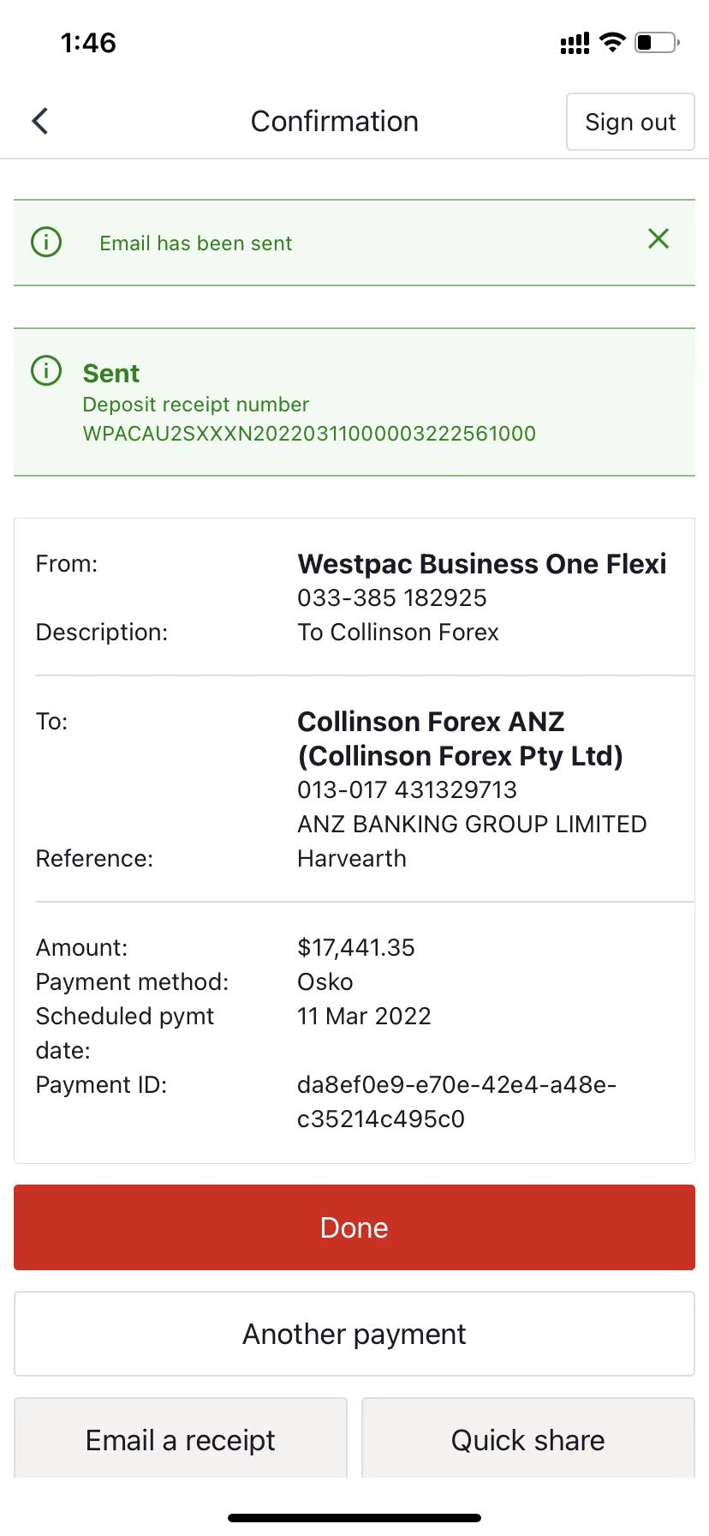Tap the $17,441.35 amount
Viewport: 709px width, 1536px height.
click(x=356, y=947)
